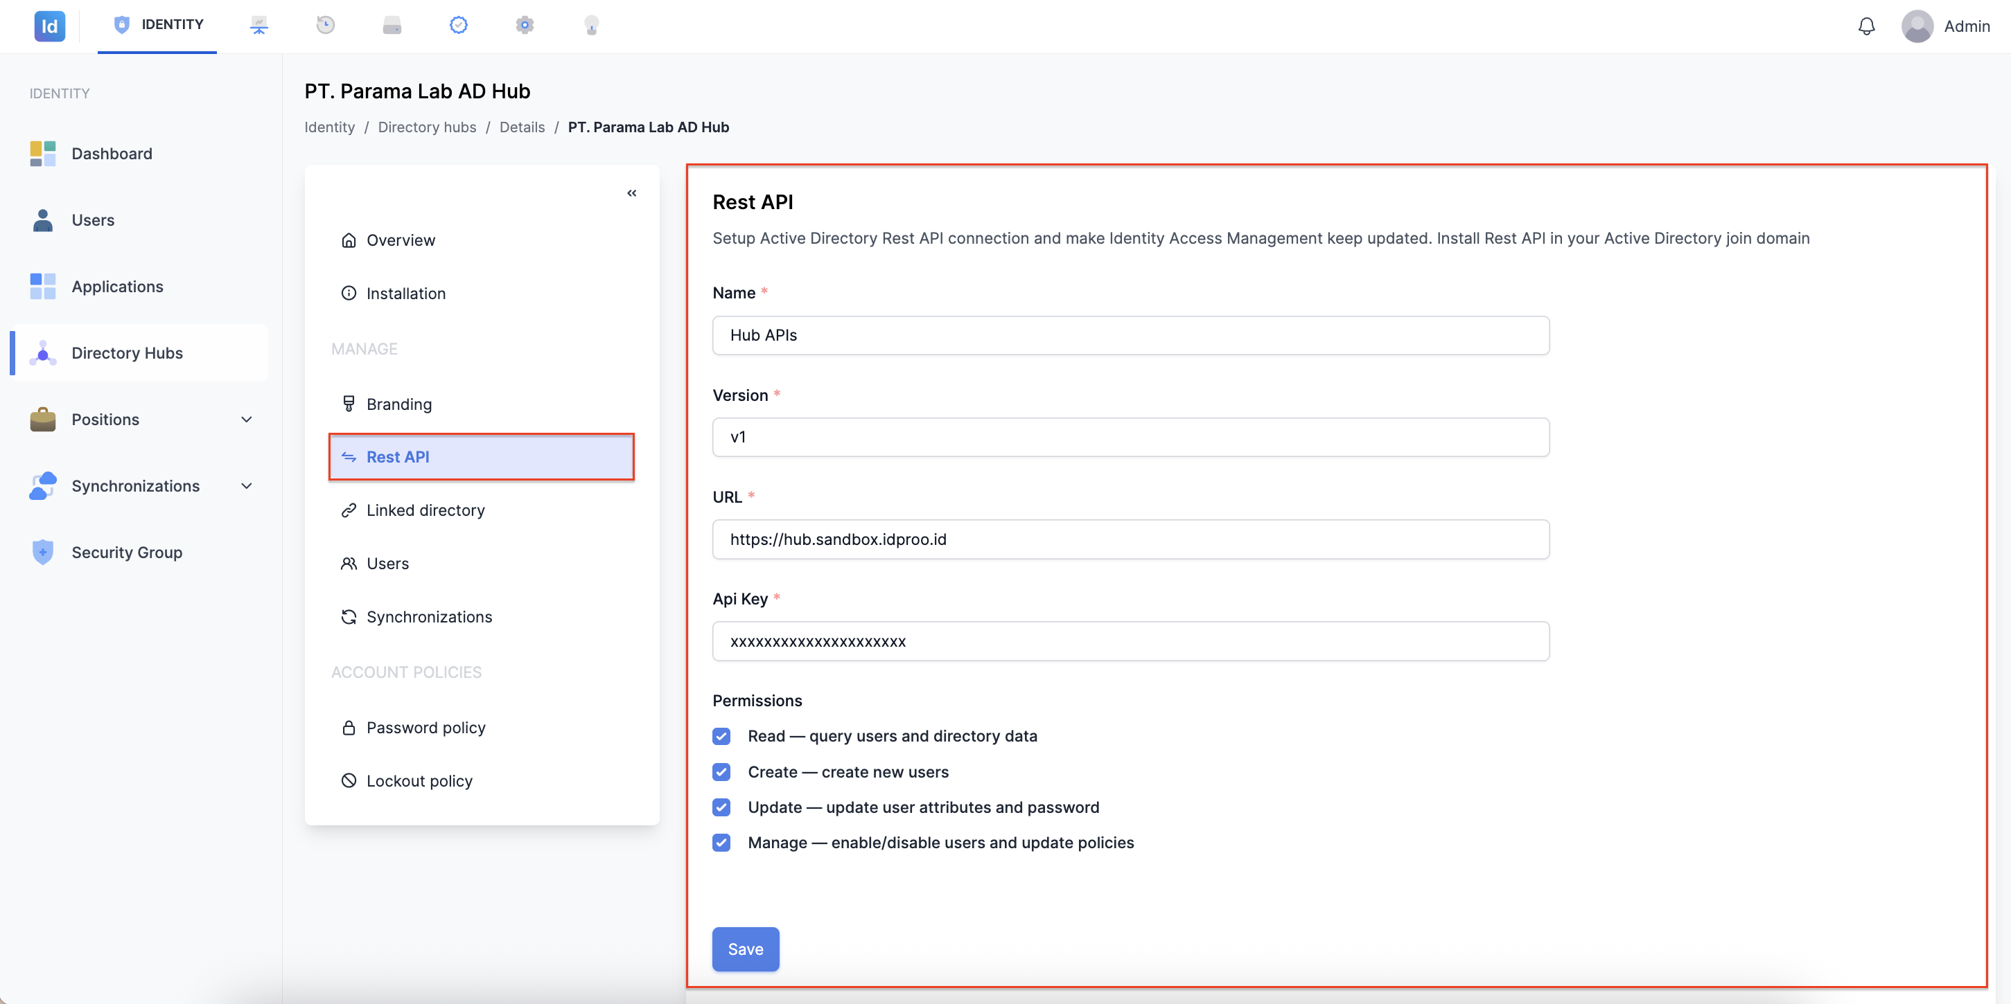Click the Installation info icon
This screenshot has width=2011, height=1004.
pyautogui.click(x=348, y=294)
